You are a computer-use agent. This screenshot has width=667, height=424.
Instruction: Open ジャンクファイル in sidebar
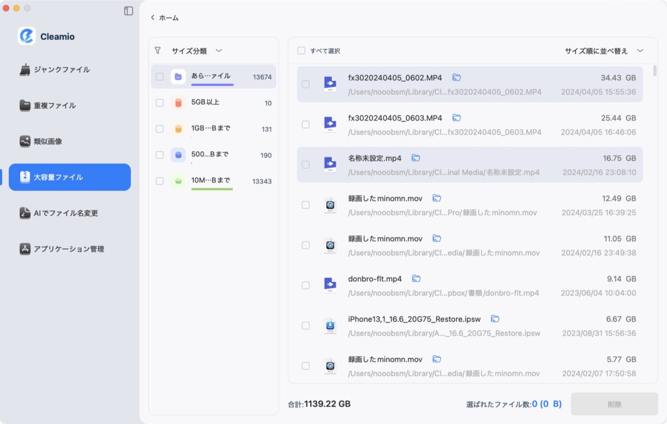click(x=62, y=70)
